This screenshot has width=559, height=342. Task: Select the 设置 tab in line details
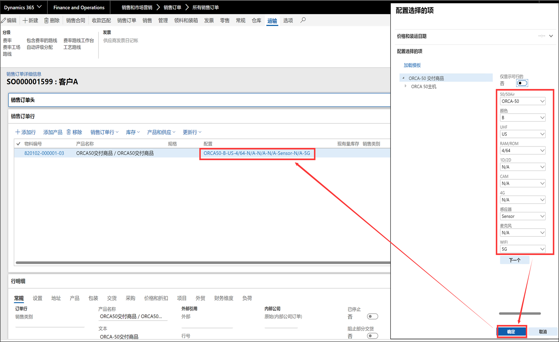pyautogui.click(x=38, y=298)
